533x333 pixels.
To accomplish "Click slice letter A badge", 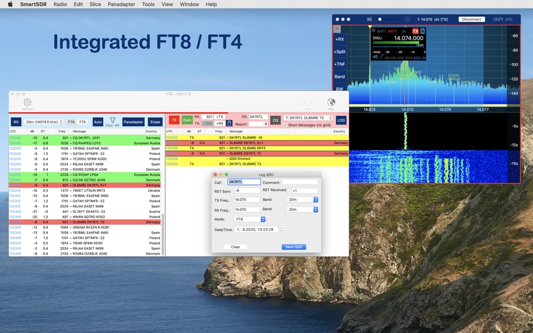I will [422, 31].
